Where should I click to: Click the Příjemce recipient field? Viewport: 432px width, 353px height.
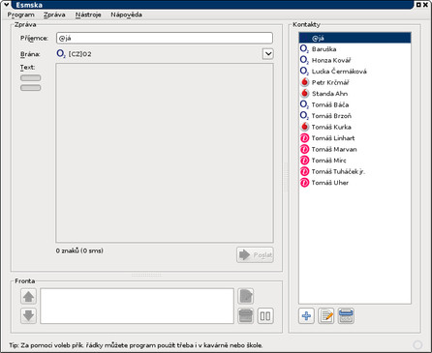click(165, 38)
